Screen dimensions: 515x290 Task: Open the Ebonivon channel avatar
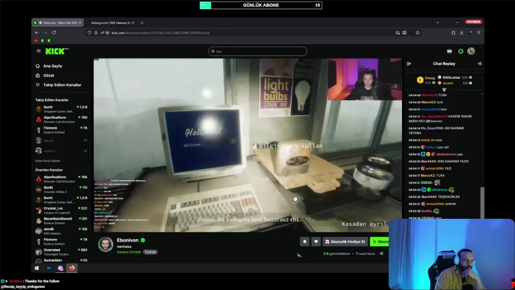(x=106, y=244)
